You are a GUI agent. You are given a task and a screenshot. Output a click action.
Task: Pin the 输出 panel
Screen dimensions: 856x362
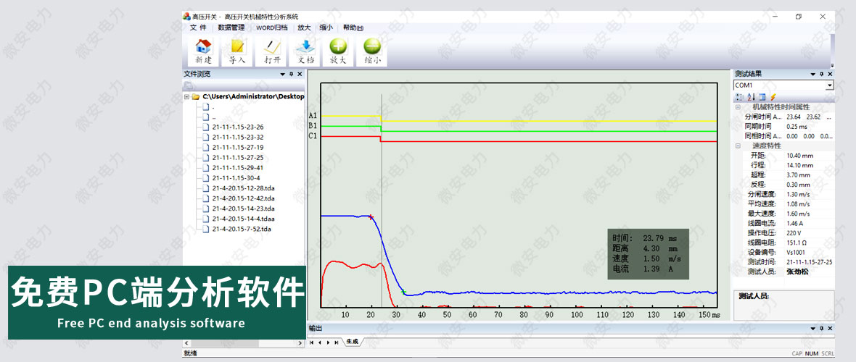point(822,328)
